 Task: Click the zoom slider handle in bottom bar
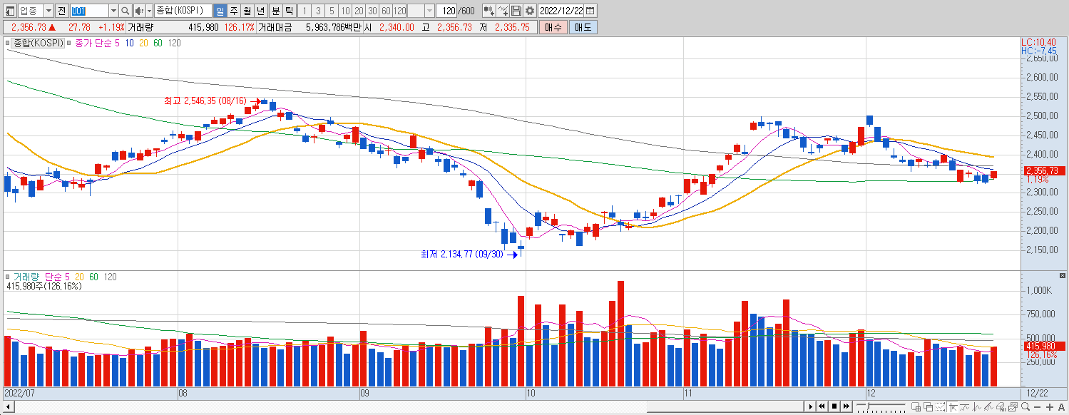click(868, 406)
